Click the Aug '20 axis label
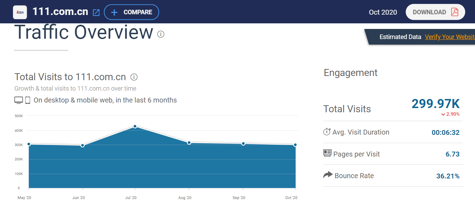475x206 pixels. tap(185, 198)
